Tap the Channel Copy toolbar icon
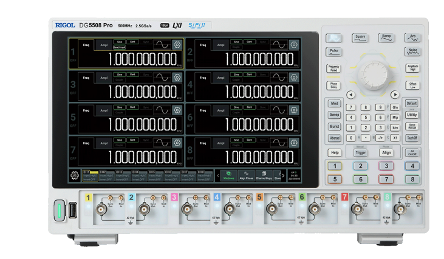This screenshot has width=444, height=259. [x=264, y=175]
